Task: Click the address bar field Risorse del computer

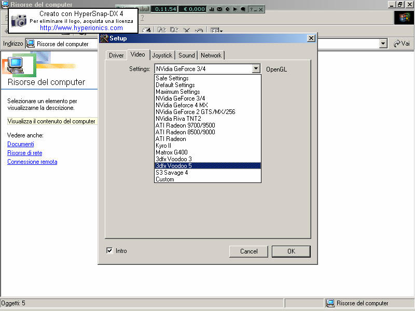Action: (62, 44)
